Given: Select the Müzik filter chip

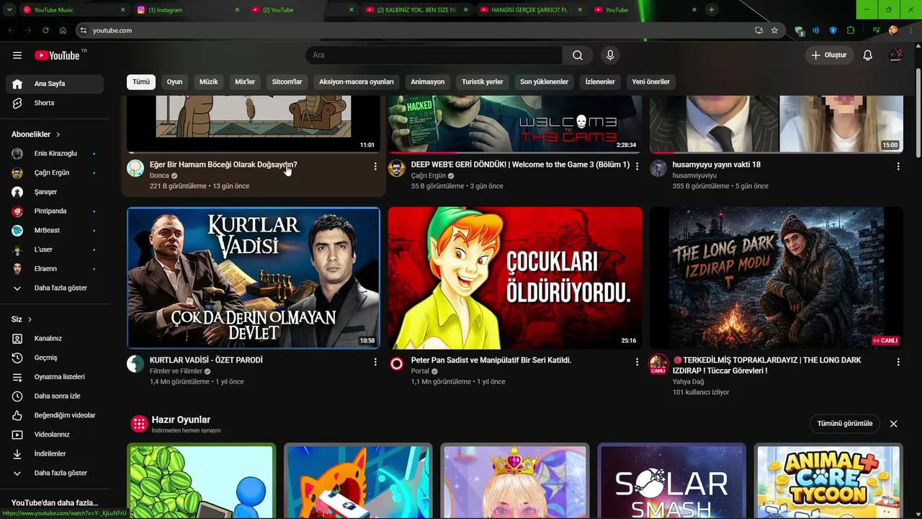Looking at the screenshot, I should tap(208, 82).
